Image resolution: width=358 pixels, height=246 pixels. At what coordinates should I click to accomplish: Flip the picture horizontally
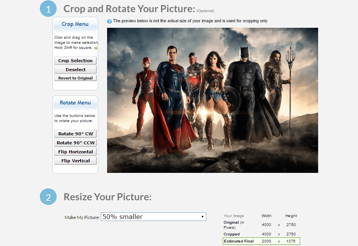[x=75, y=152]
